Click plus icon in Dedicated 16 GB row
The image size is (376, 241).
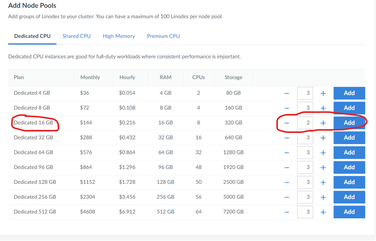[x=323, y=123]
